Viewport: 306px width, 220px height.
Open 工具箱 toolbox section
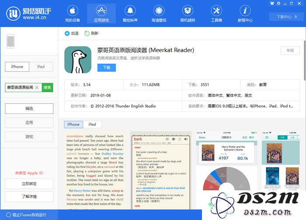tap(216, 14)
